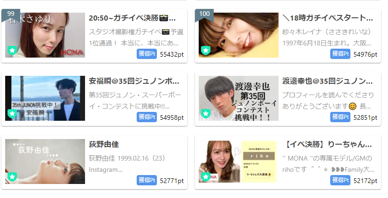Click star badge on riho thumbnail

206,177
